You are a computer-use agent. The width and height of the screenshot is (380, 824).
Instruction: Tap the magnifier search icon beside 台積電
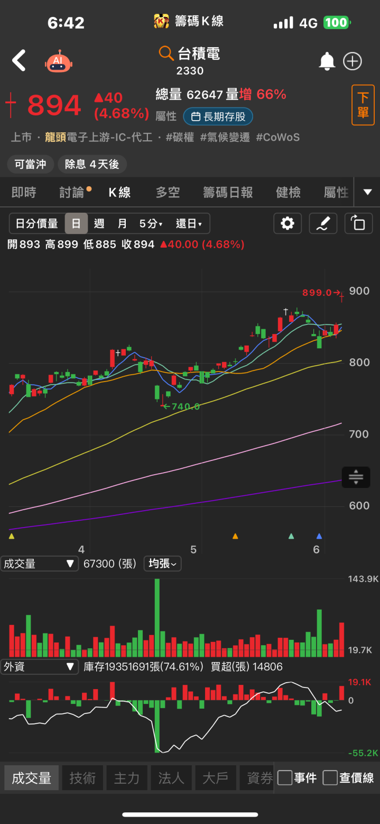point(166,53)
